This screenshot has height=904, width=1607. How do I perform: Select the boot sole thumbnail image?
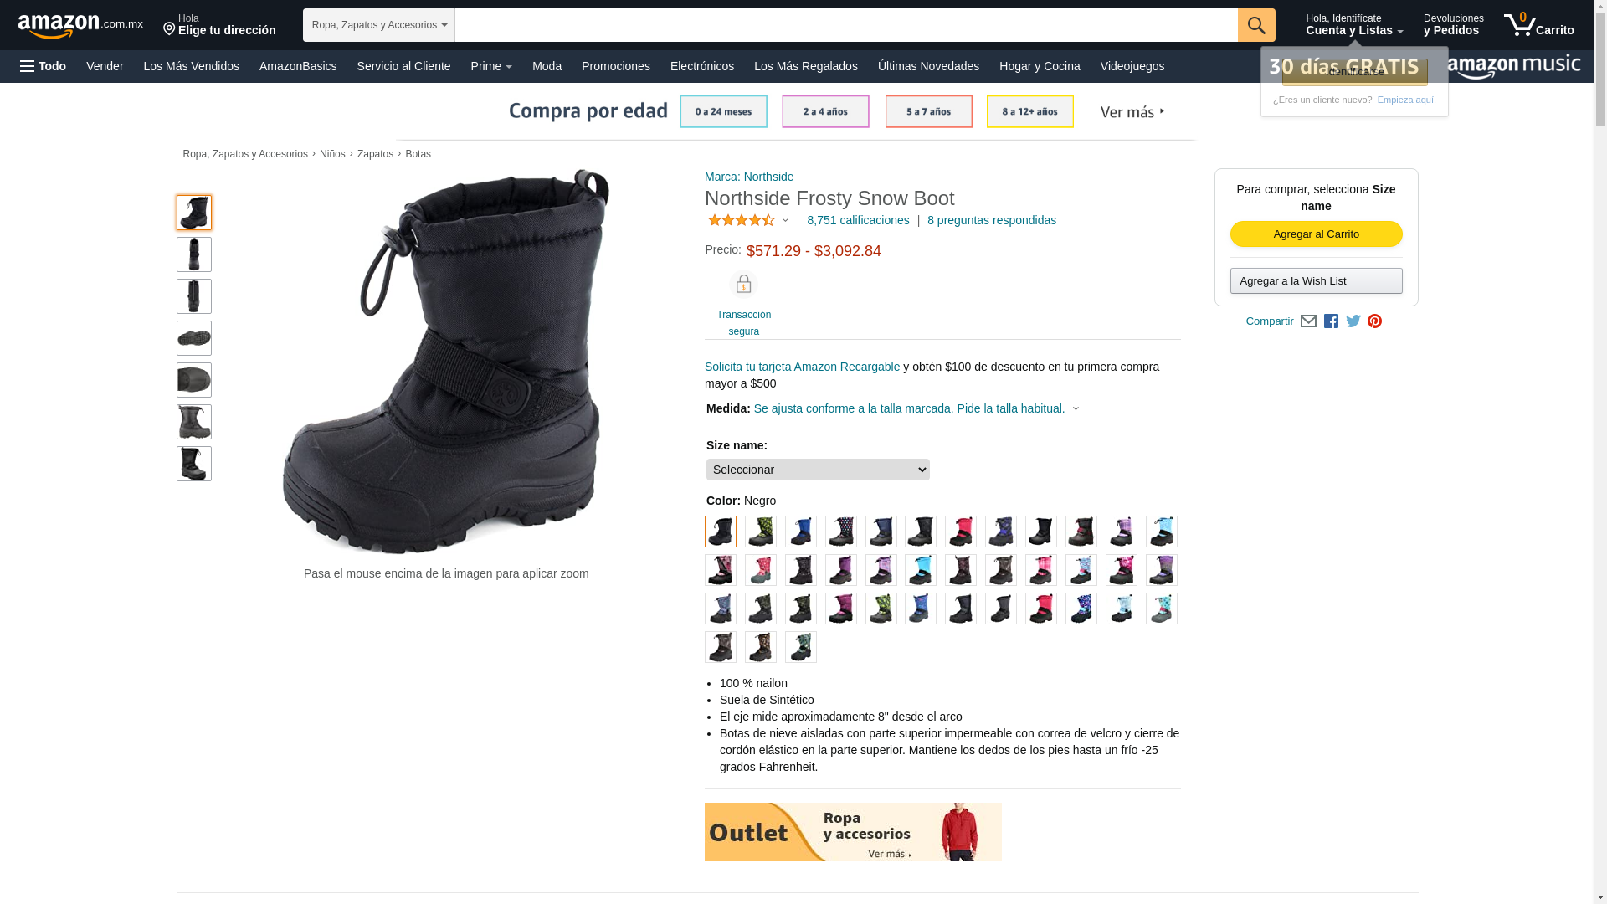pos(194,338)
